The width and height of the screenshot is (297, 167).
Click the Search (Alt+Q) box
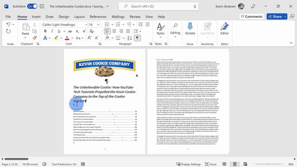point(158,6)
